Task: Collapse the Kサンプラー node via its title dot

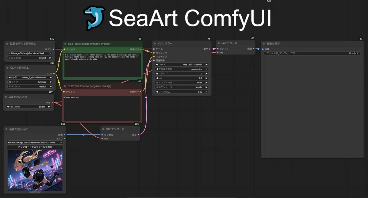Action: click(155, 44)
